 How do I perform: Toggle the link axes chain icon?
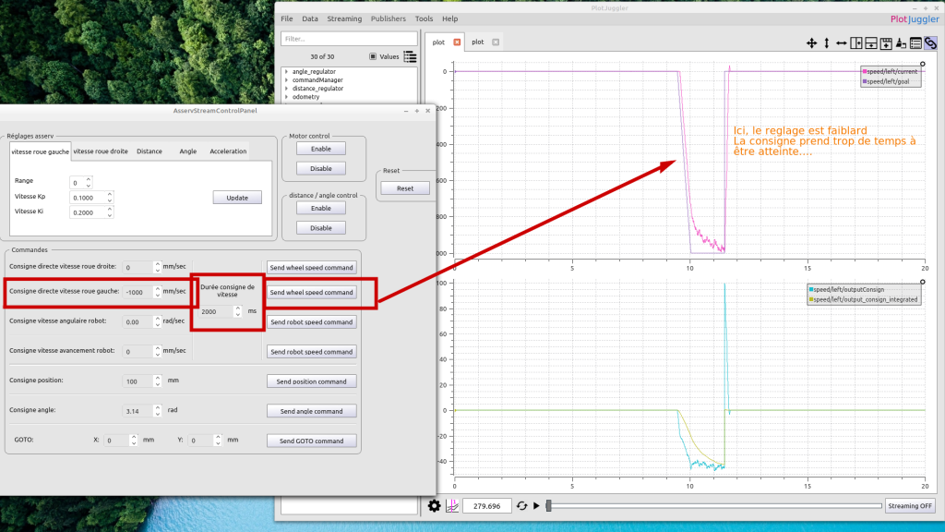coord(930,42)
